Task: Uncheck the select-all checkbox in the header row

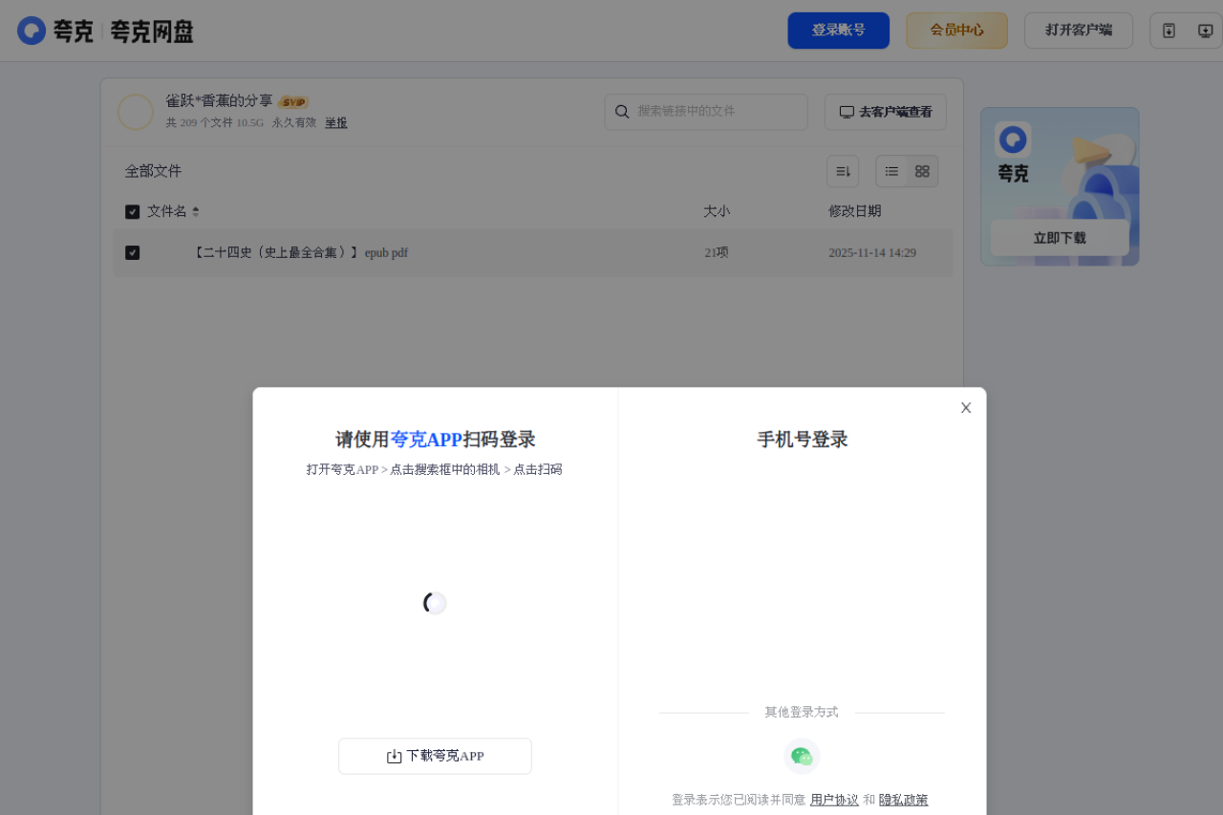Action: click(132, 211)
